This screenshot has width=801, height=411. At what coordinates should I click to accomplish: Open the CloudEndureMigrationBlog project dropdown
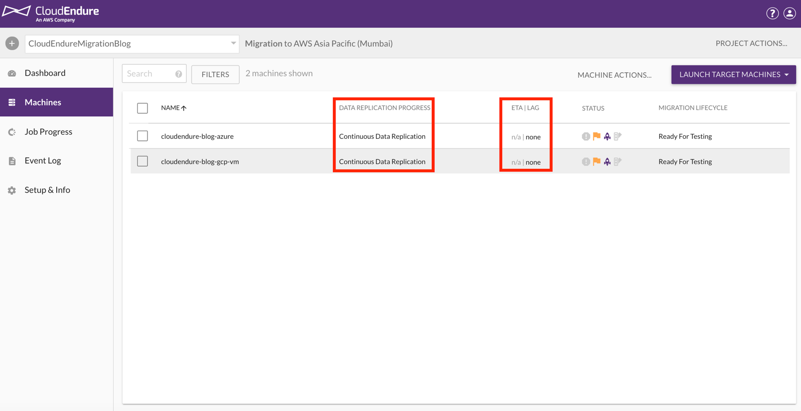coord(132,44)
